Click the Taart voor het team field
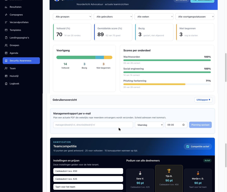 point(88,187)
